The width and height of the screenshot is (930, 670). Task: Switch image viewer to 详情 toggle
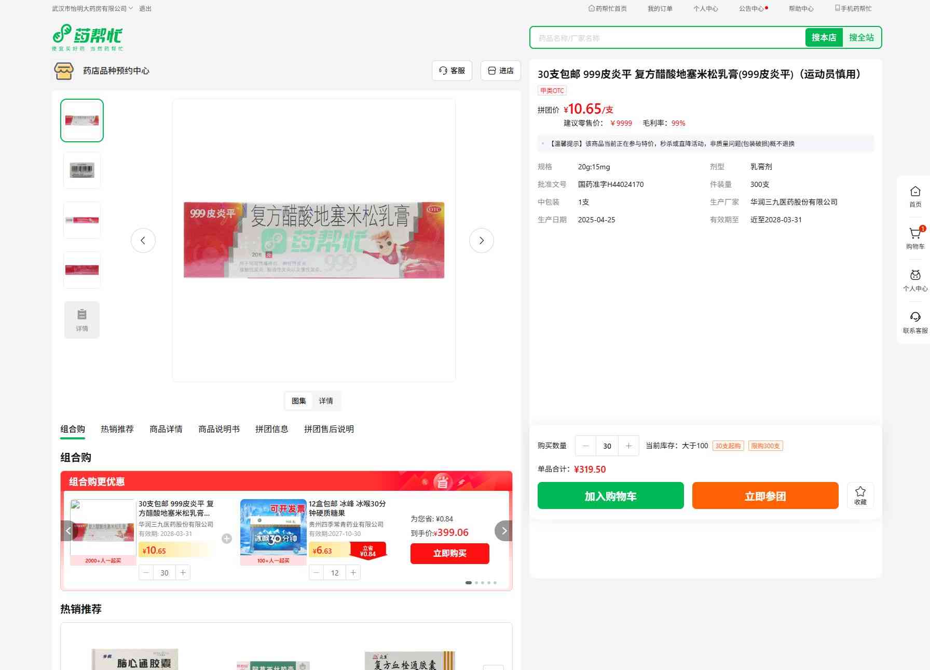coord(326,401)
